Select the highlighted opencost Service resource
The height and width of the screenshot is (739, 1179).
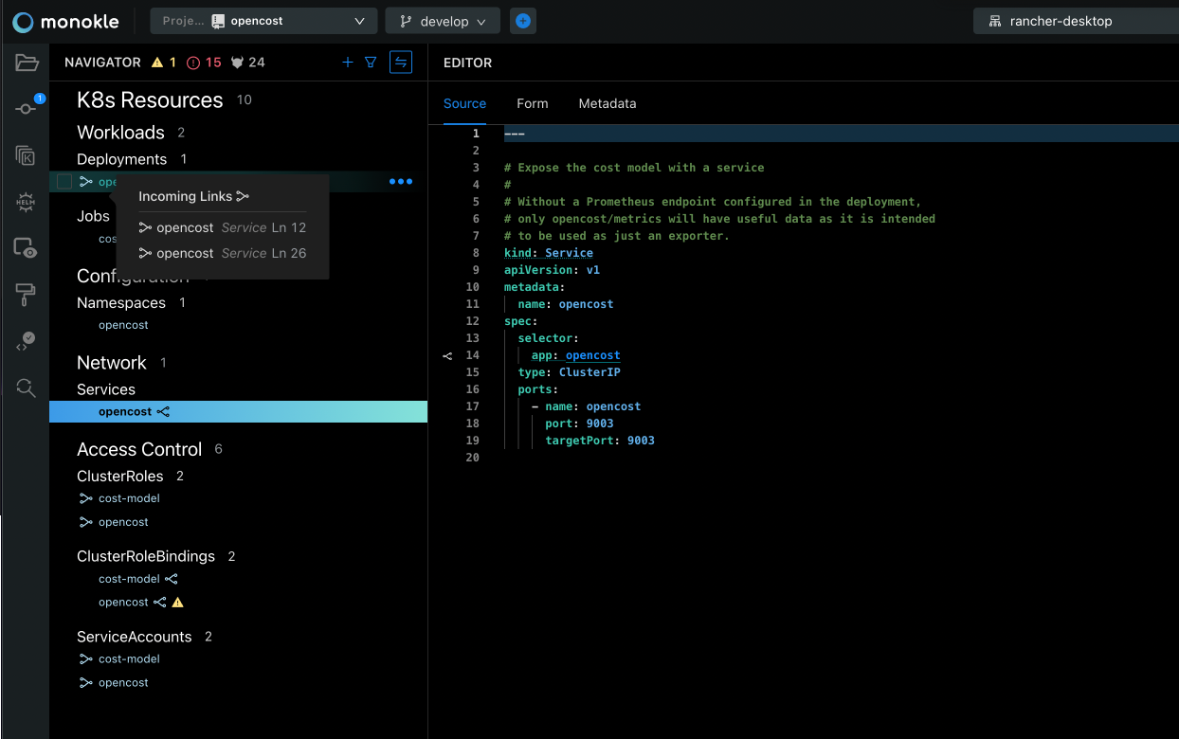238,412
